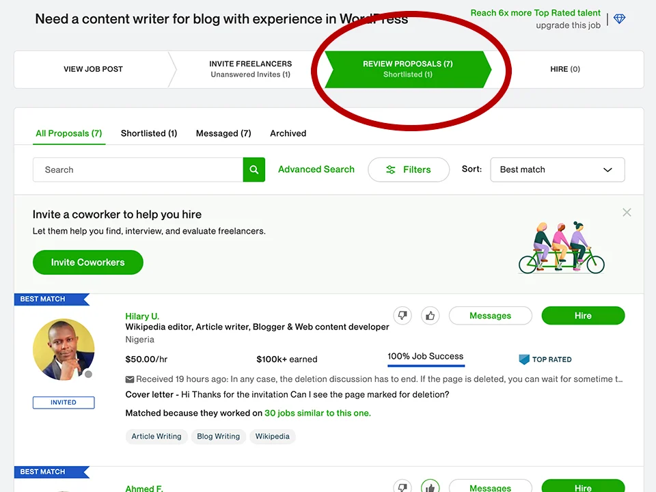The image size is (656, 492).
Task: Open Advanced Search
Action: coord(316,169)
